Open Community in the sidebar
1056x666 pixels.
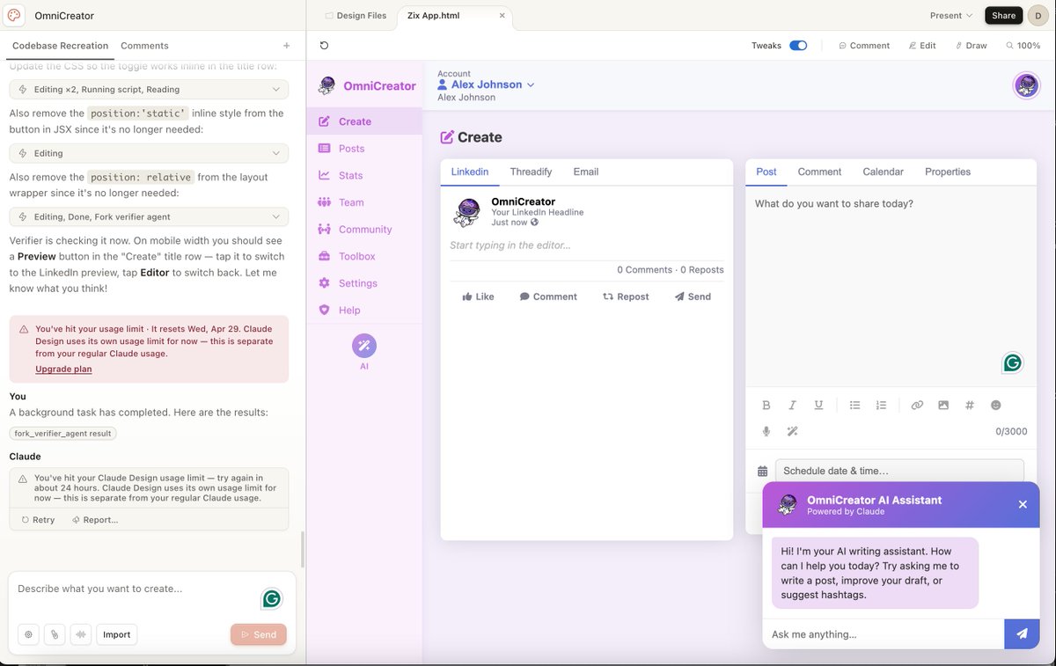tap(364, 230)
